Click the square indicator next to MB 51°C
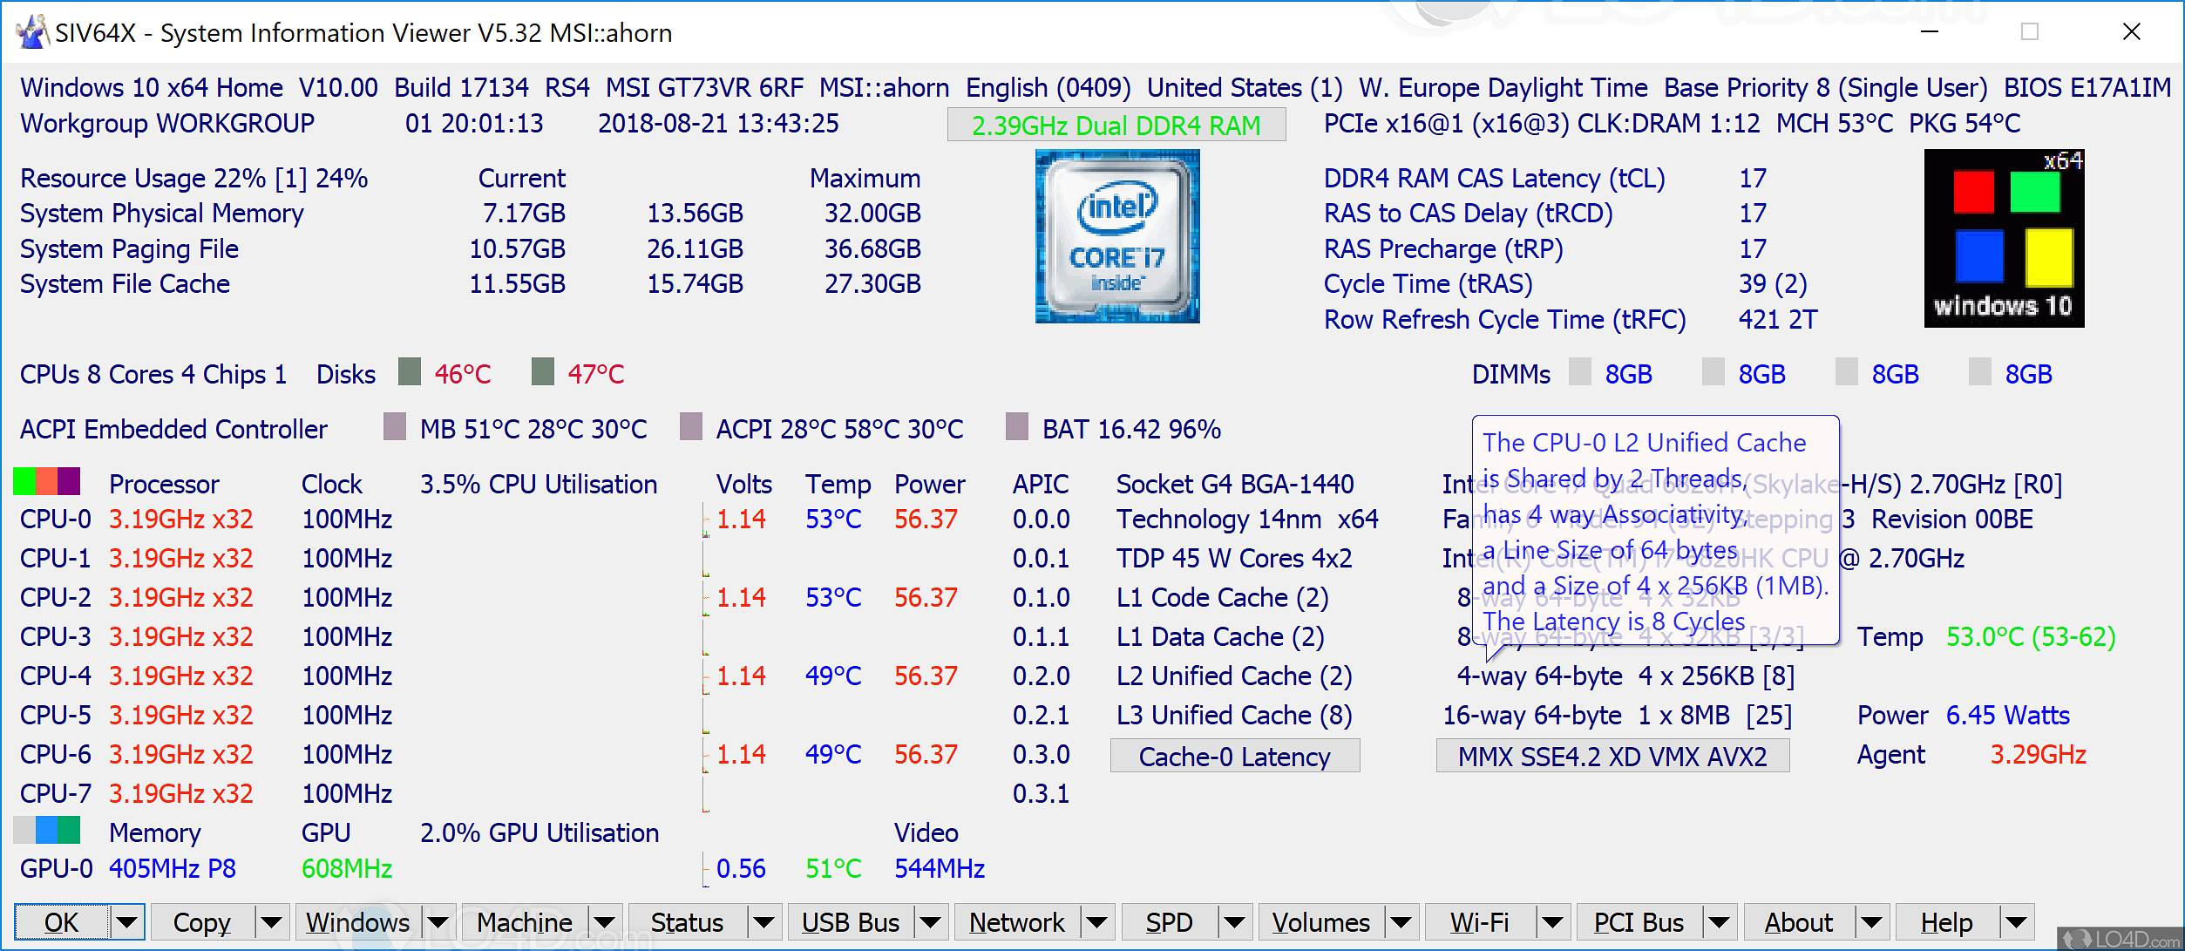This screenshot has height=951, width=2185. coord(395,426)
